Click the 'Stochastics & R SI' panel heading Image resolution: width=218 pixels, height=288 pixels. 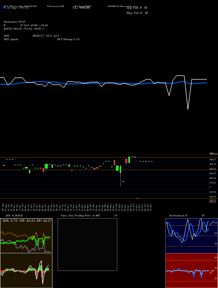coord(187,216)
